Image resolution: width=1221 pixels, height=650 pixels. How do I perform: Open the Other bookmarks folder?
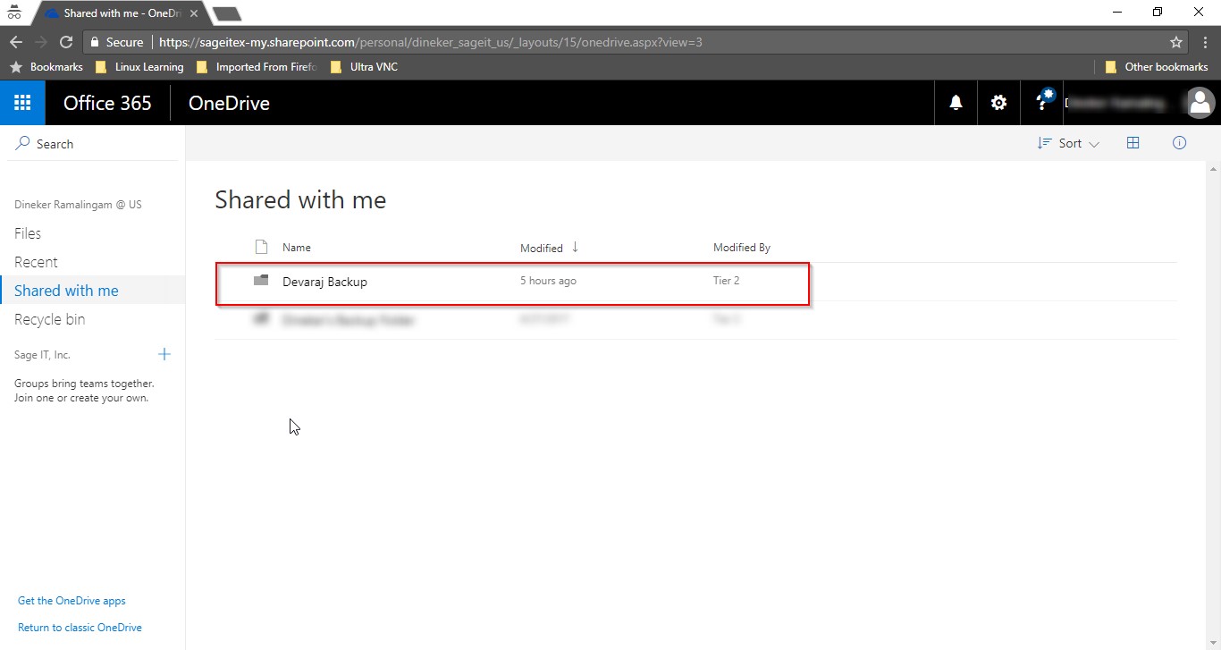tap(1157, 67)
